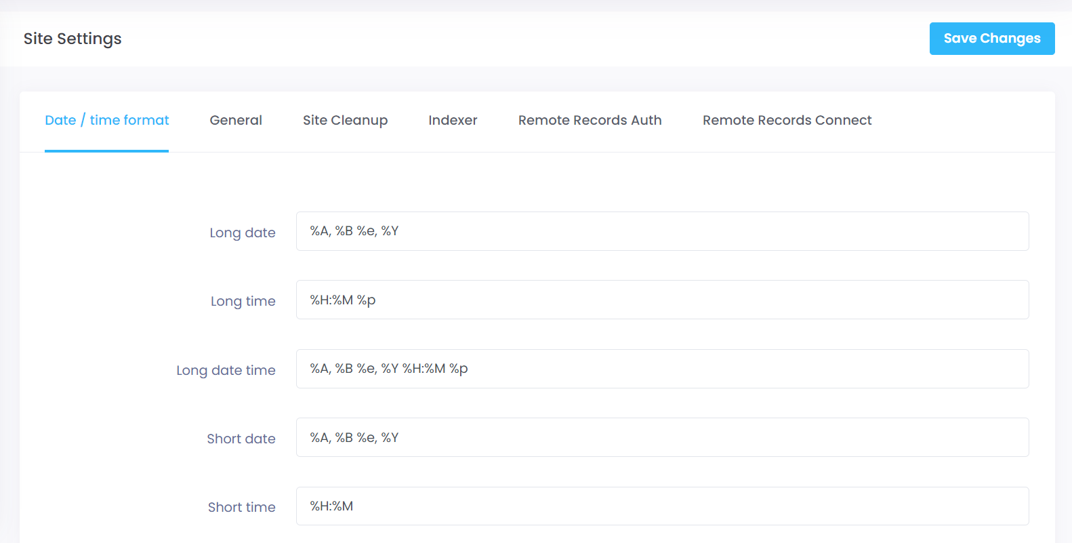The image size is (1072, 543).
Task: Open the Remote Records Connect tab
Action: coord(787,120)
